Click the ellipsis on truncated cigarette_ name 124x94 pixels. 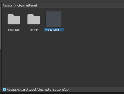(62, 30)
